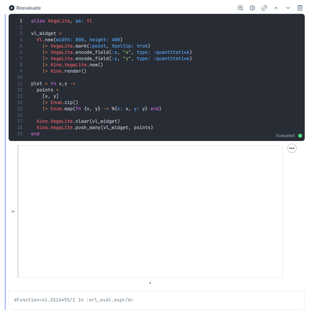Open cell settings gear icon

252,8
